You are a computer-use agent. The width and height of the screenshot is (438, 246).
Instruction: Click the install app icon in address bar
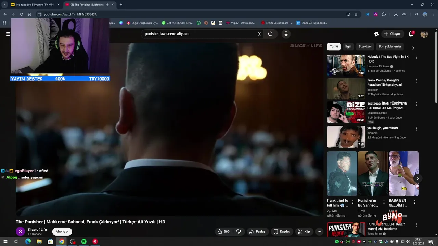point(348,14)
